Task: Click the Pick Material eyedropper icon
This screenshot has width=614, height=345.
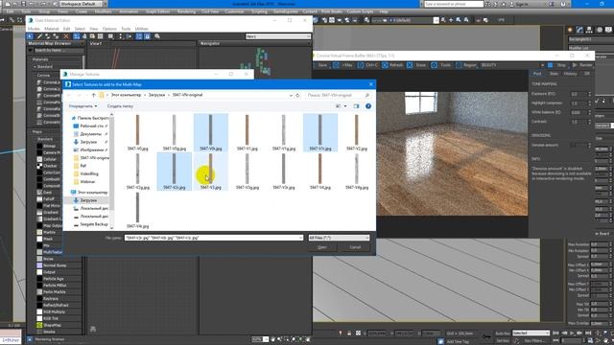Action: click(39, 36)
